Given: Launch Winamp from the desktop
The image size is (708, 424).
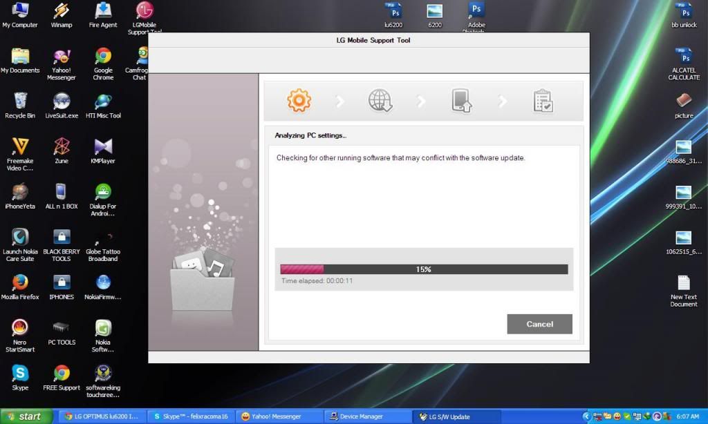Looking at the screenshot, I should tap(62, 15).
